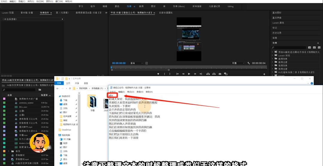Step back one frame
323x166 pixels.
tap(183, 74)
